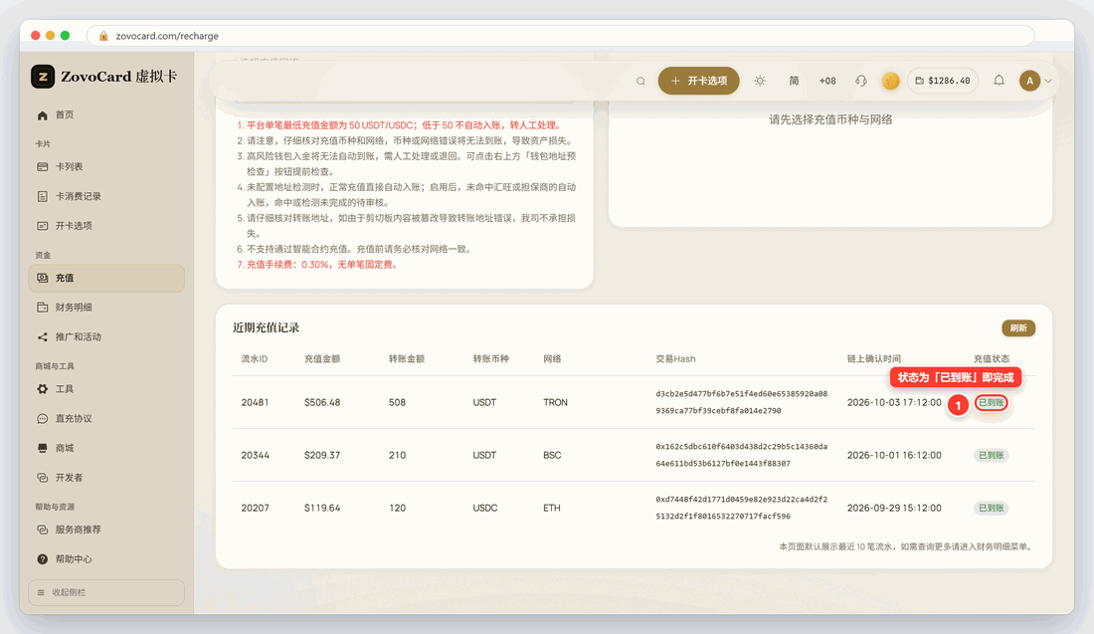Expand account dropdown chevron
The image size is (1094, 634).
[x=1048, y=81]
